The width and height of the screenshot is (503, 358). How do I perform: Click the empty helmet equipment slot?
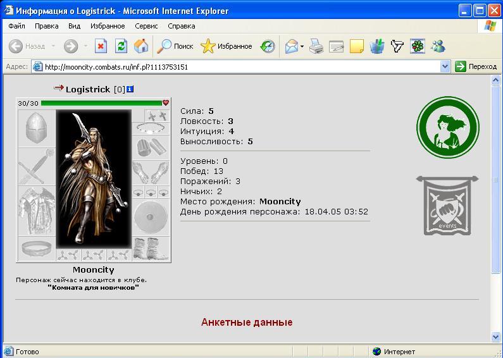pyautogui.click(x=37, y=128)
